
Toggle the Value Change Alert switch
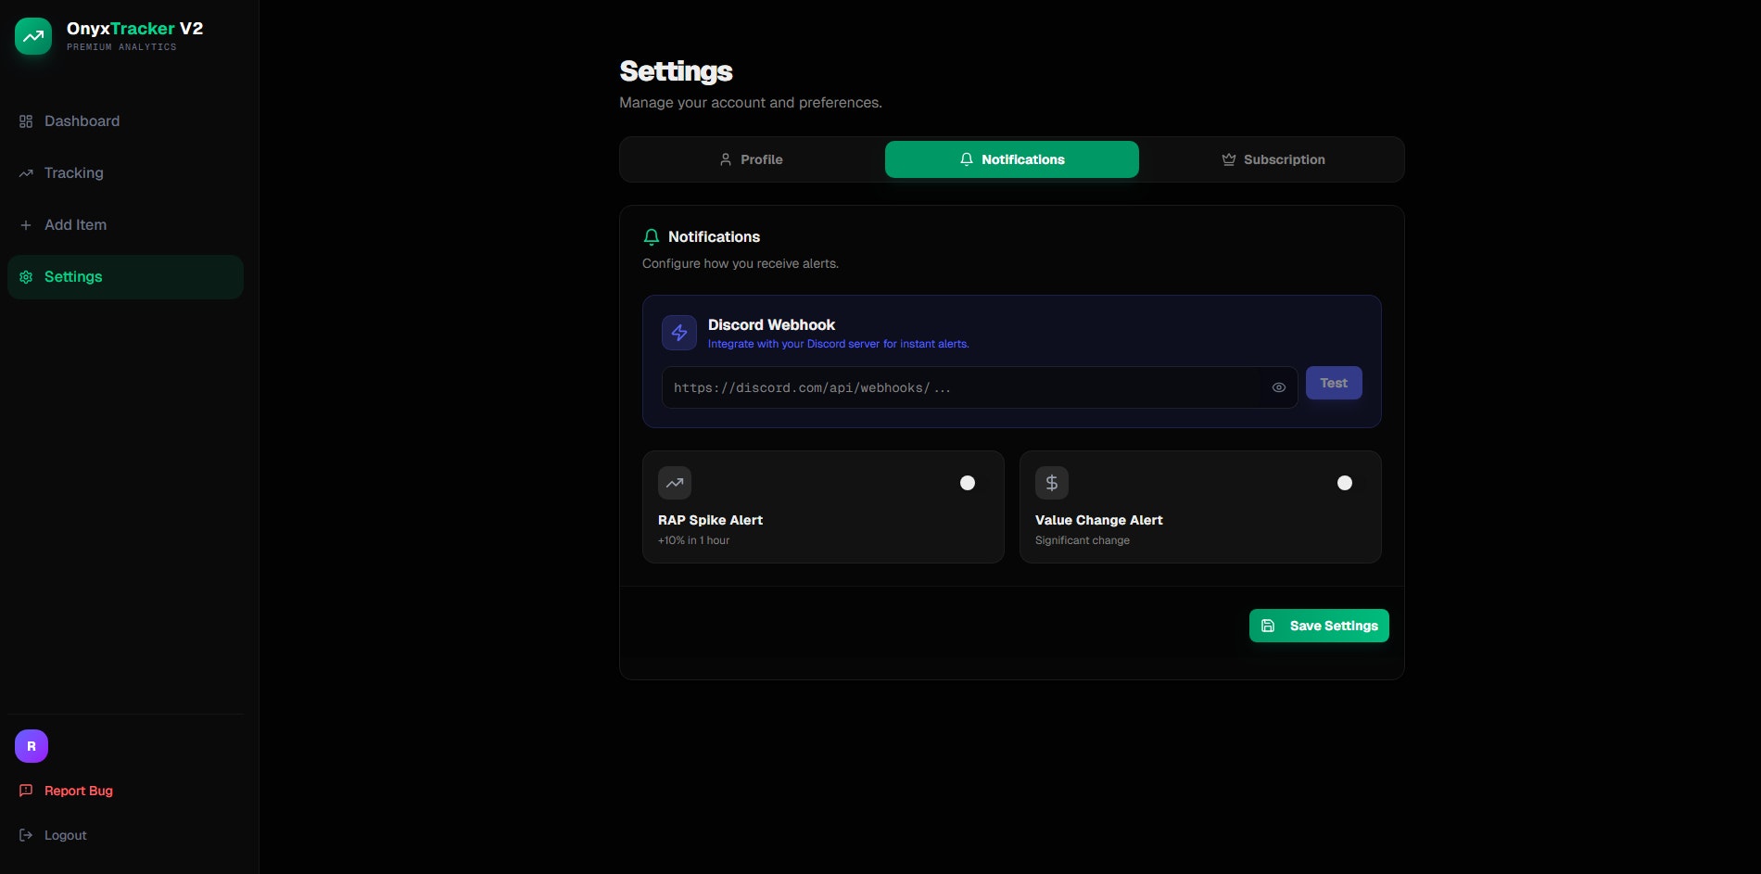point(1344,482)
